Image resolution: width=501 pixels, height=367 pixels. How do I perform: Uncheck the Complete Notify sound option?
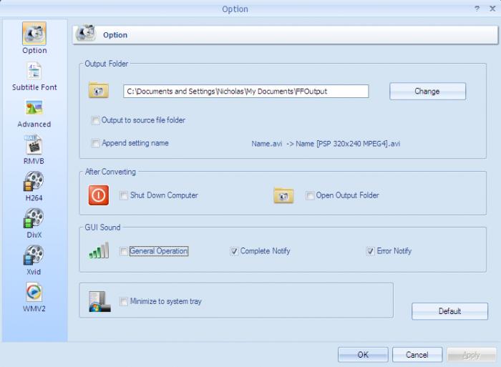click(x=234, y=251)
